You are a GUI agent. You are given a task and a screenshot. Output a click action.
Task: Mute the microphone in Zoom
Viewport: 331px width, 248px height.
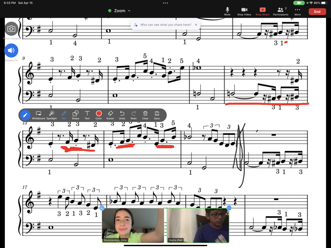point(227,11)
